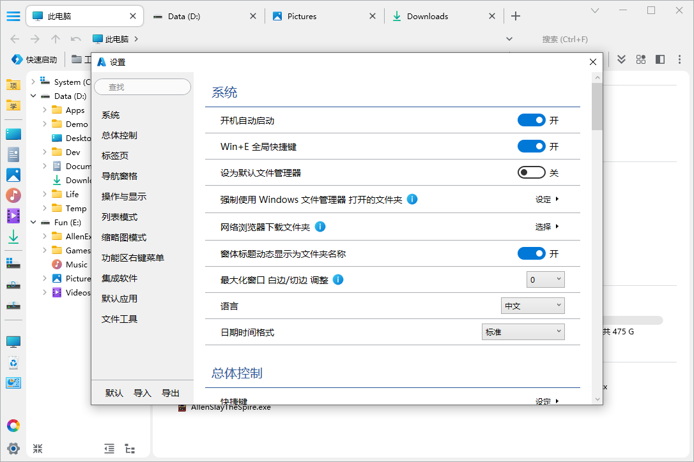Expand toolbar with double-chevron icon
The image size is (694, 462).
point(621,59)
